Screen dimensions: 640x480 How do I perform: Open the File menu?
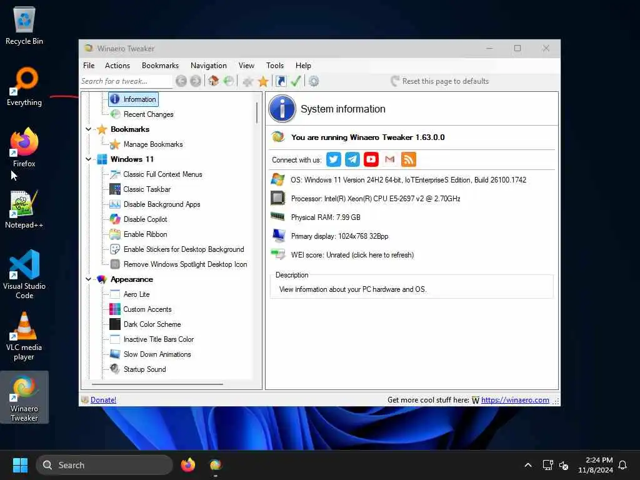pos(89,65)
